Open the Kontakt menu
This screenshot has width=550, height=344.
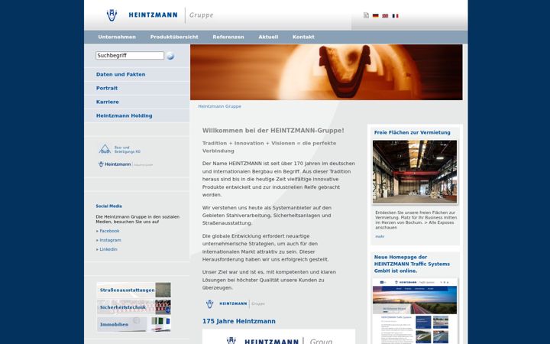tap(303, 37)
